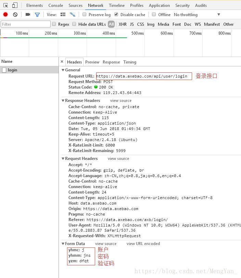Activate the inspect element picker icon

pyautogui.click(x=6, y=5)
